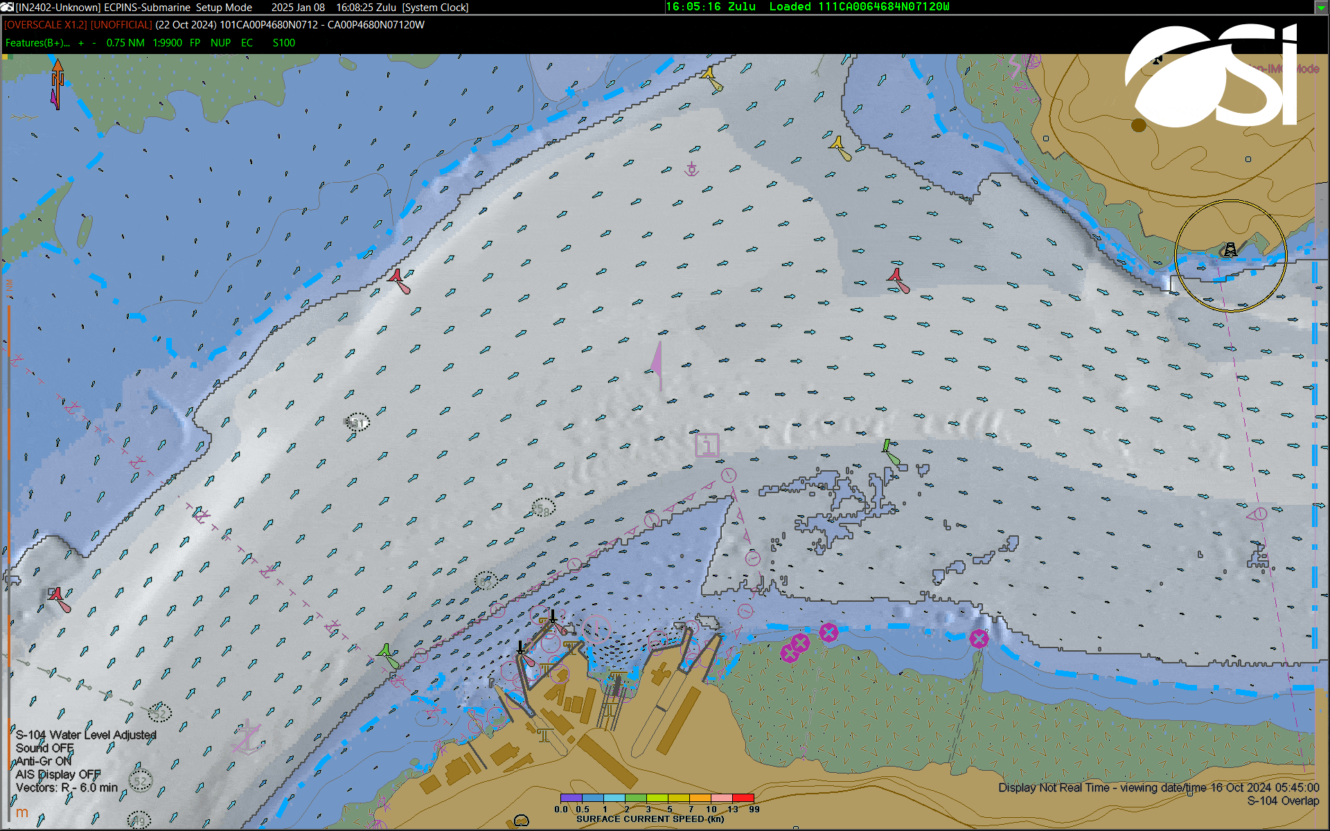Expand the green dropdown arrow top-right
The image size is (1330, 831).
[x=1320, y=8]
